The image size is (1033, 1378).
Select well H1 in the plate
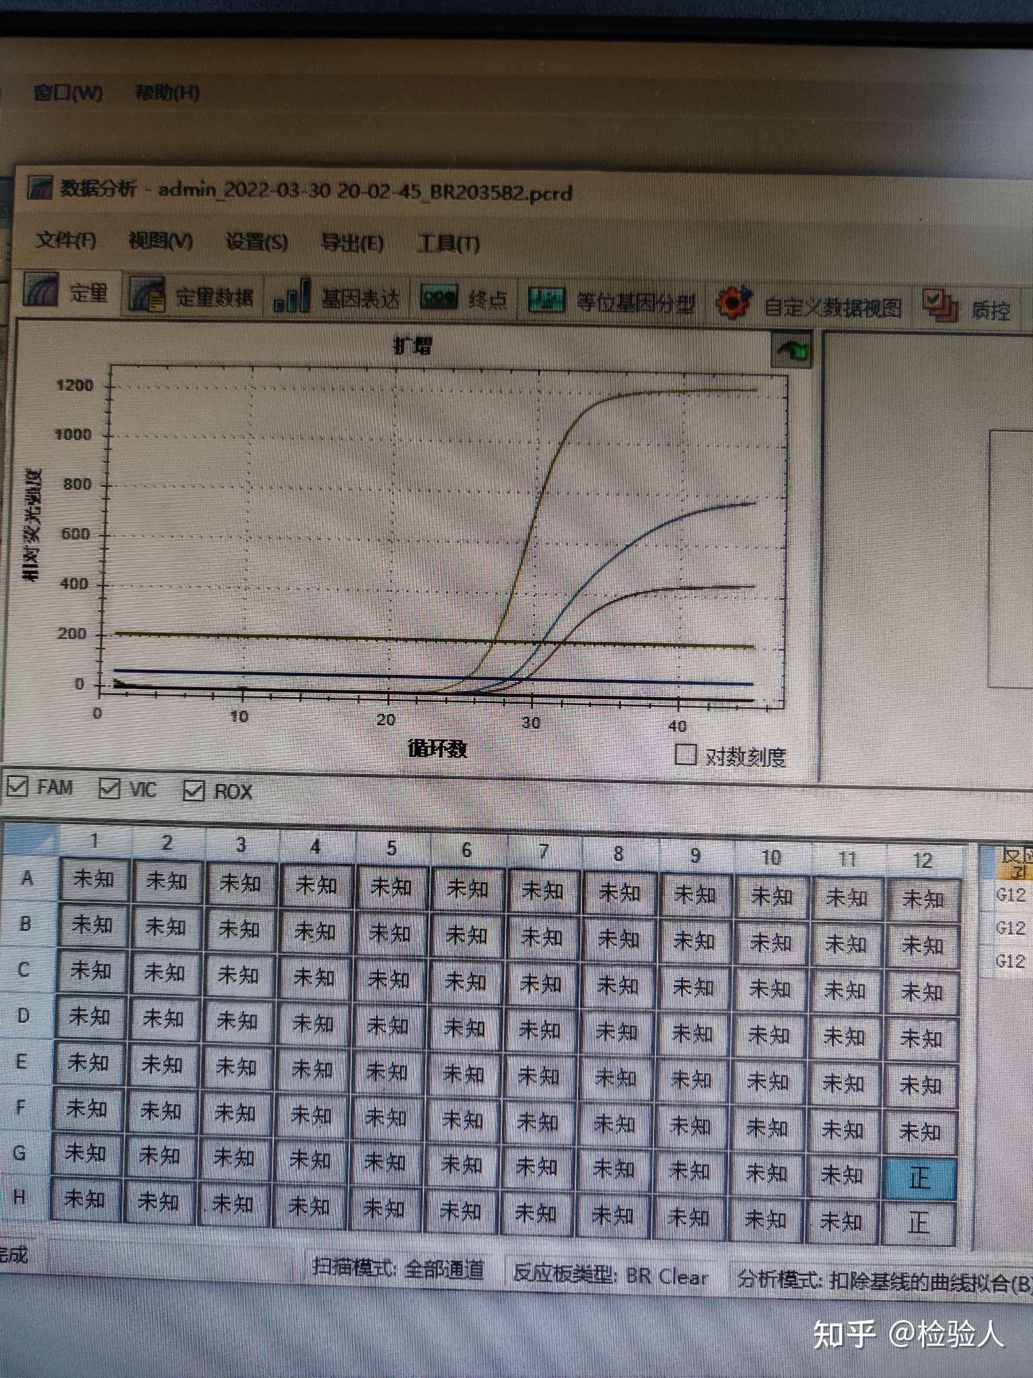pos(85,1200)
